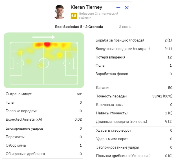Click the 6.5 rating badge
The width and height of the screenshot is (176, 161).
[x=74, y=16]
